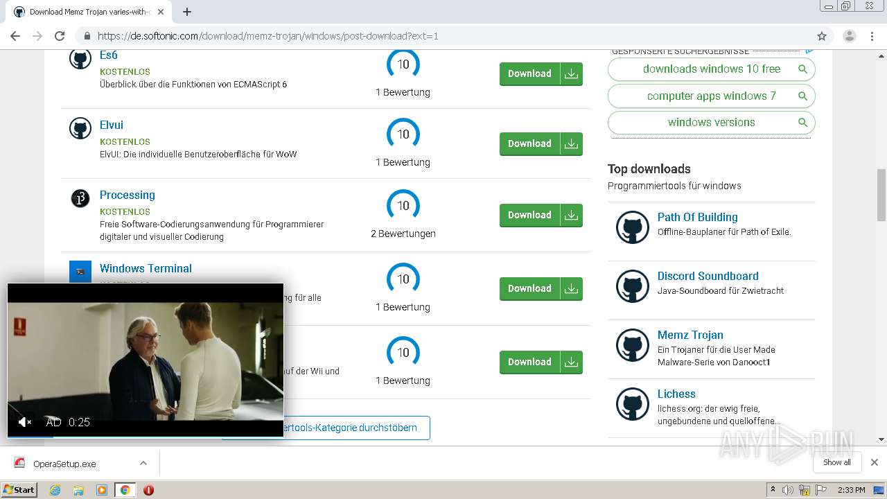The width and height of the screenshot is (887, 499).
Task: Search sponsored 'windows versions'
Action: (711, 123)
